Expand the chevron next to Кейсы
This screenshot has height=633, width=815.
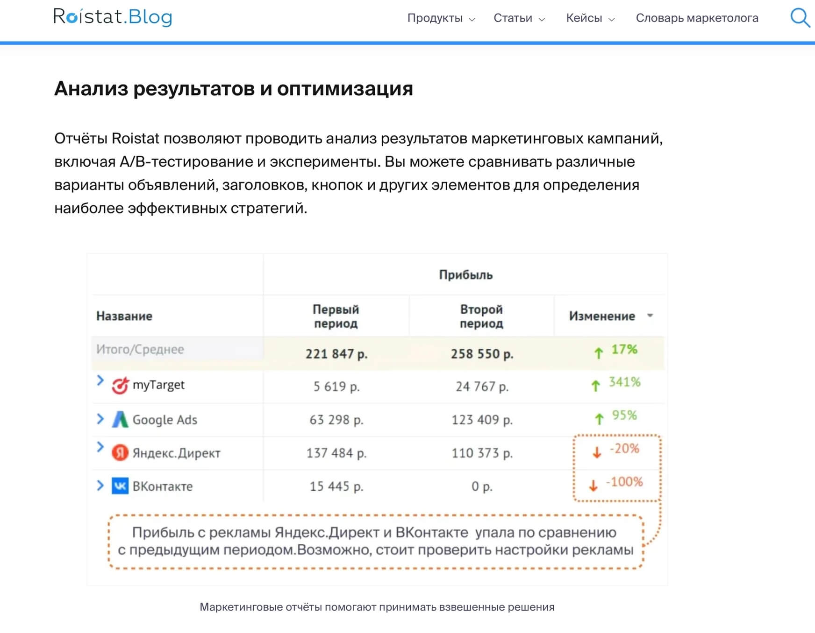coord(611,20)
